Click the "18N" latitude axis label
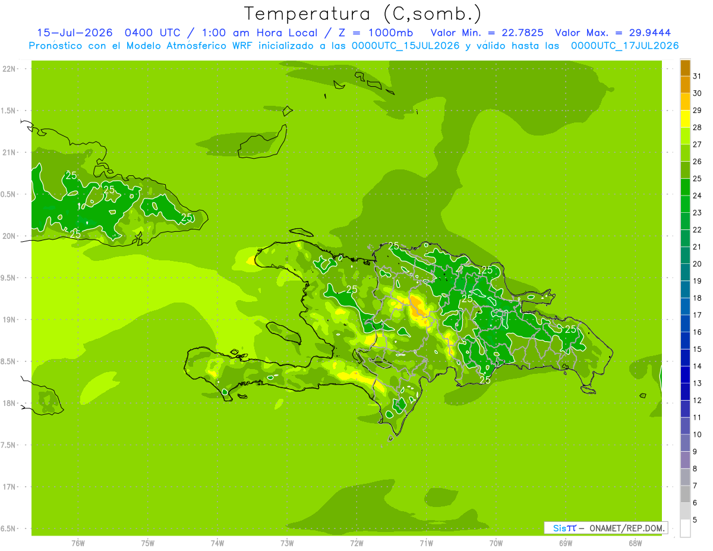This screenshot has height=551, width=713. point(10,404)
